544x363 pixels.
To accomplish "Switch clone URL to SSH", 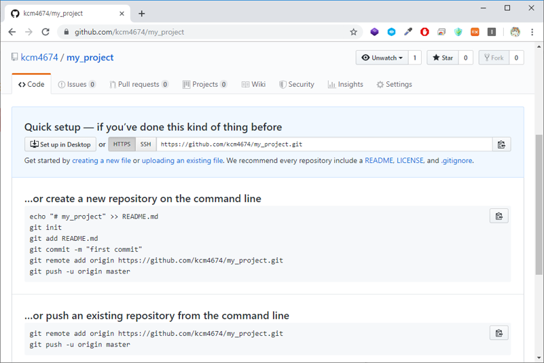I will click(x=146, y=145).
